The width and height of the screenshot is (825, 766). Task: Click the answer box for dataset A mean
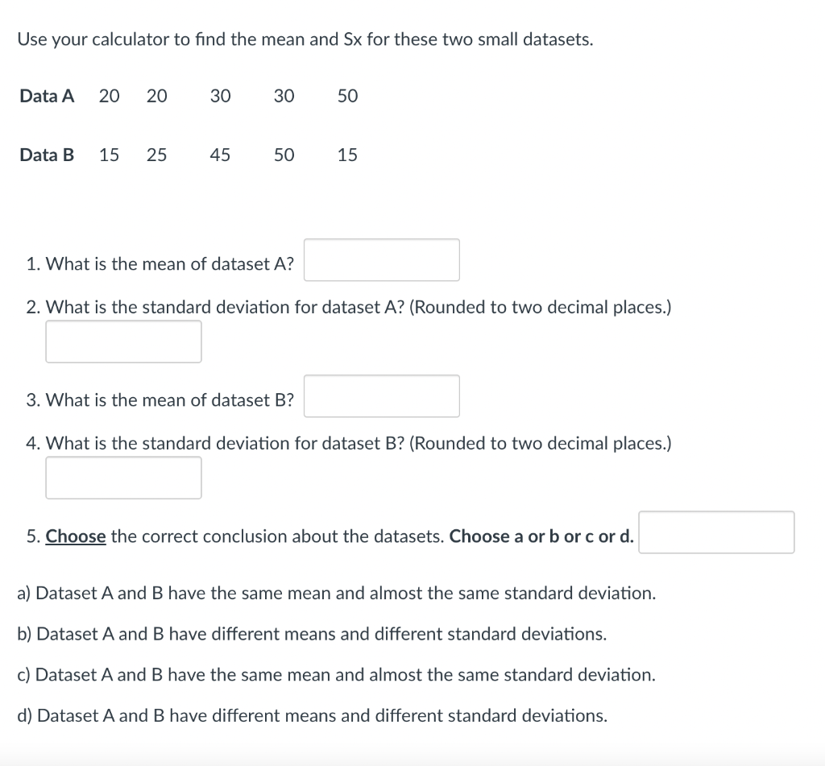[381, 259]
